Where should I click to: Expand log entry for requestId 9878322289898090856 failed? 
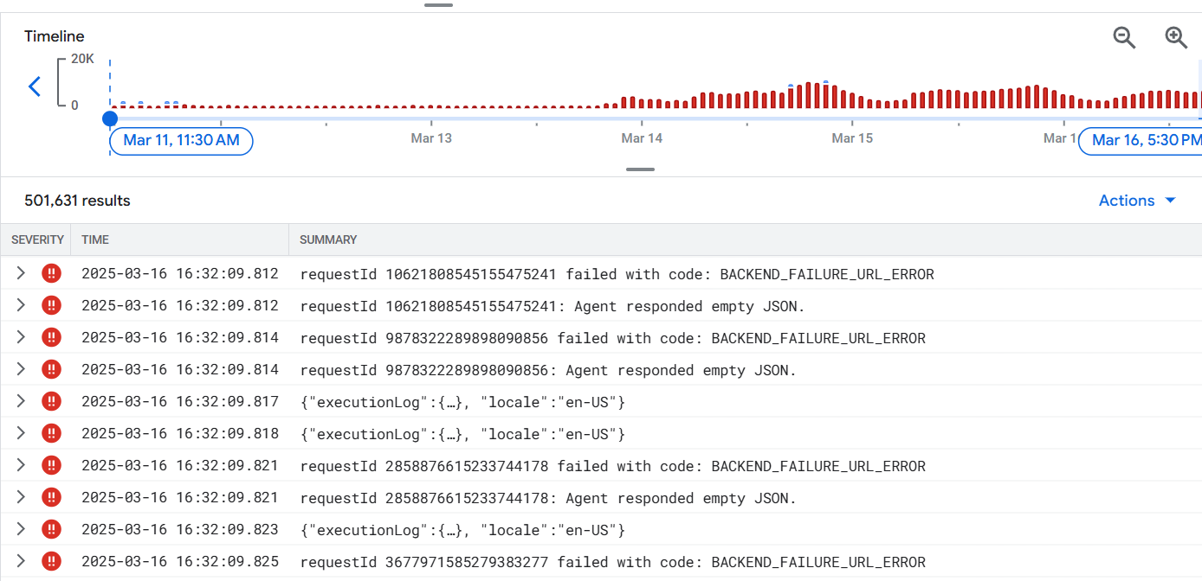[22, 338]
